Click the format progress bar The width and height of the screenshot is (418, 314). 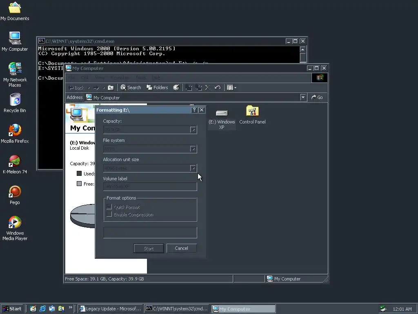tap(150, 233)
